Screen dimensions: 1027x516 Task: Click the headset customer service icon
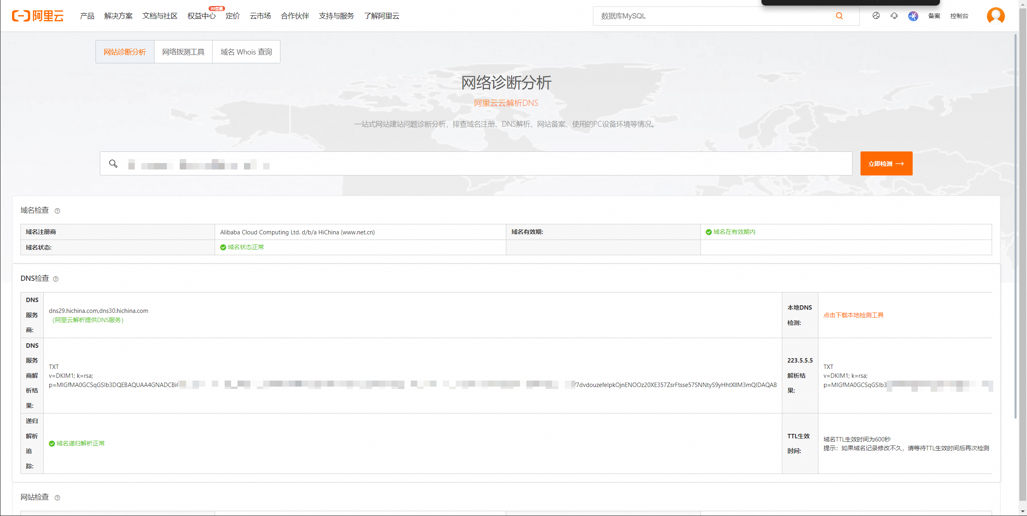[x=894, y=16]
